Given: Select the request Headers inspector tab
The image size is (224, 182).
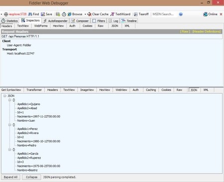Looking at the screenshot, I should pos(7,26).
